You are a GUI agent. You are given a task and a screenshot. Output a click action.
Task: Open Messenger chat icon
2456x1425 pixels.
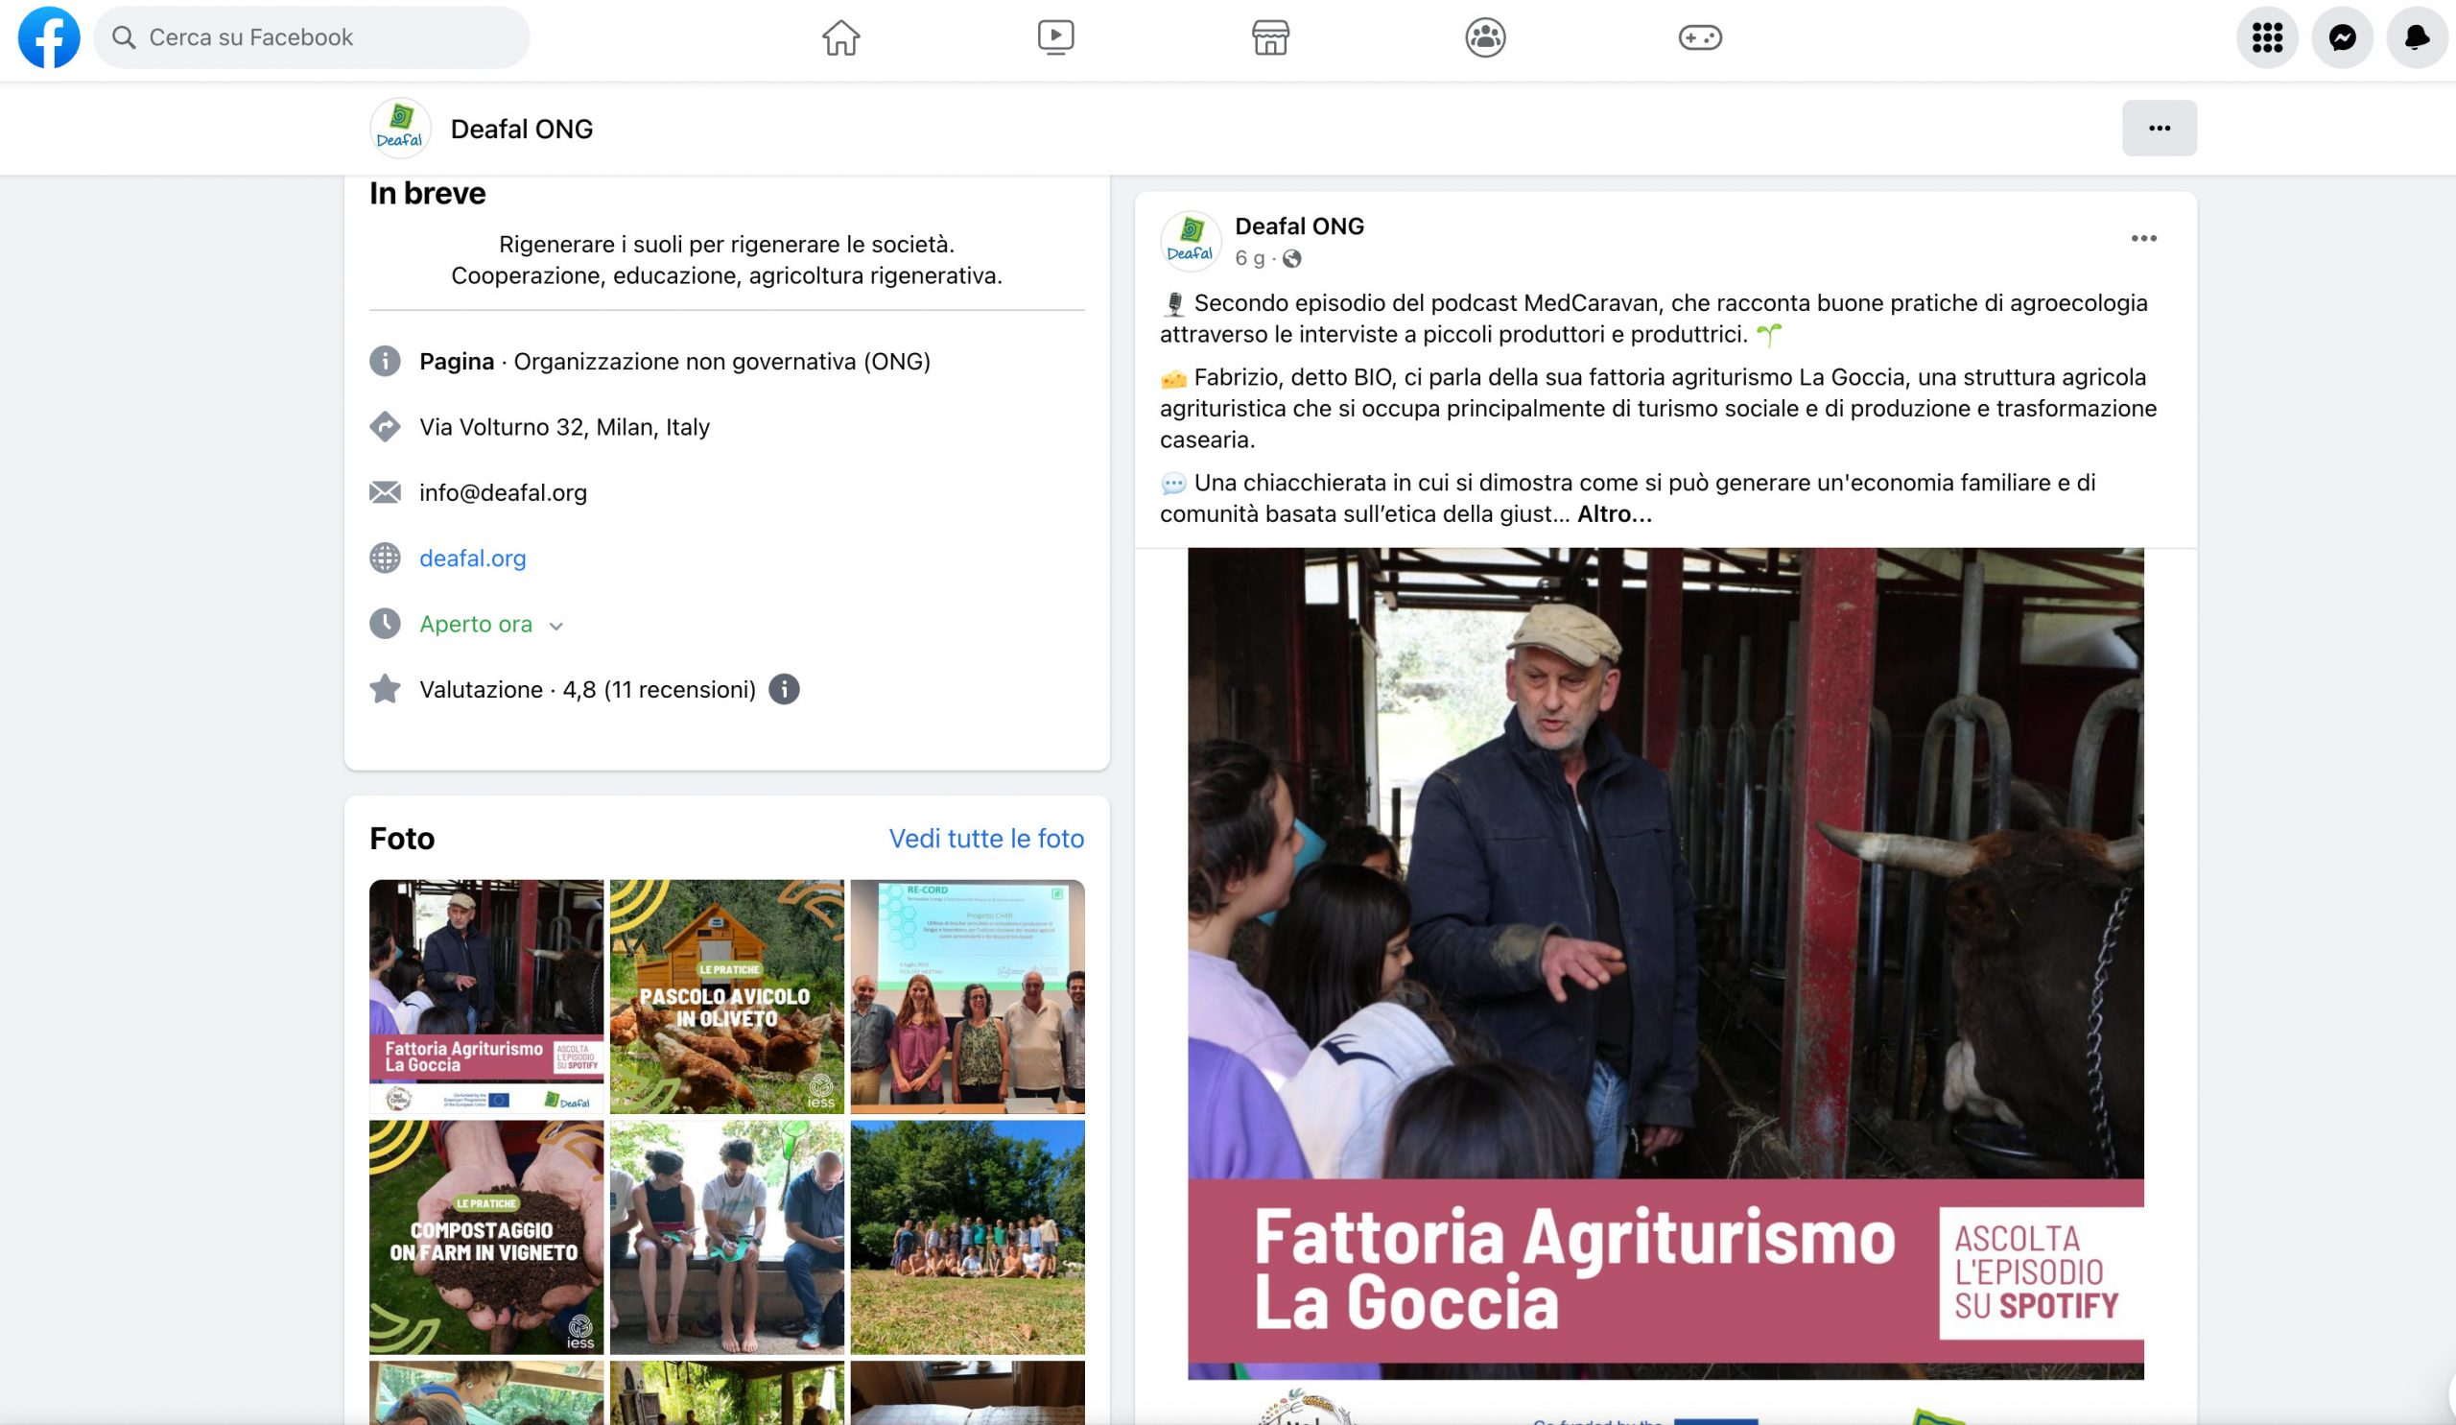coord(2342,38)
